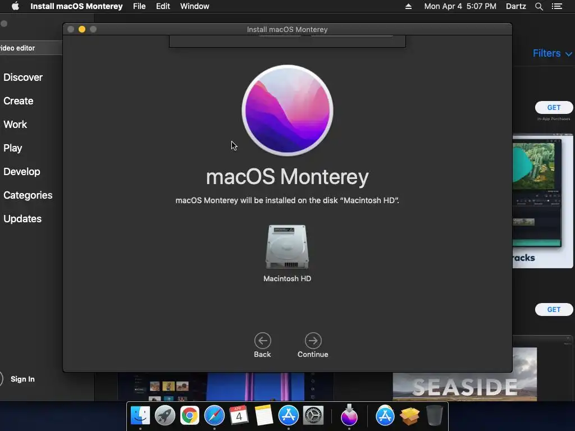Expand the Filters dropdown in App Store

tap(552, 53)
